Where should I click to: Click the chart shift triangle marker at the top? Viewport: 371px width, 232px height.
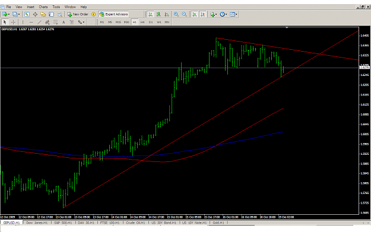287,28
